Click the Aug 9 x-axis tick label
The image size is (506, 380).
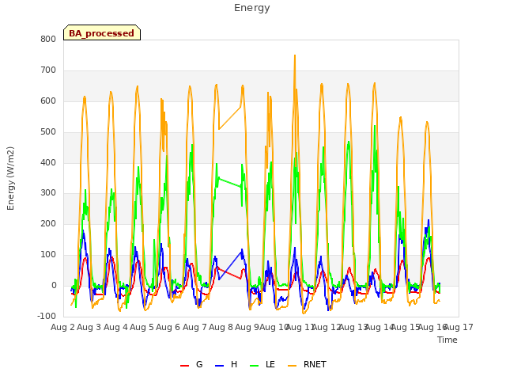pos(247,327)
